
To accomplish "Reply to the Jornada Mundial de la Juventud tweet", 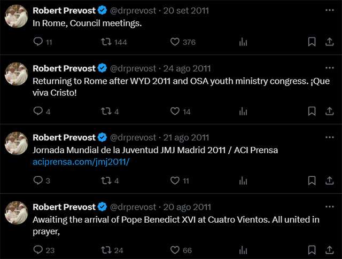I will (x=38, y=180).
